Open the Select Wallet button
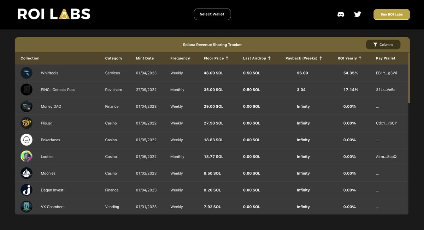 coord(212,14)
